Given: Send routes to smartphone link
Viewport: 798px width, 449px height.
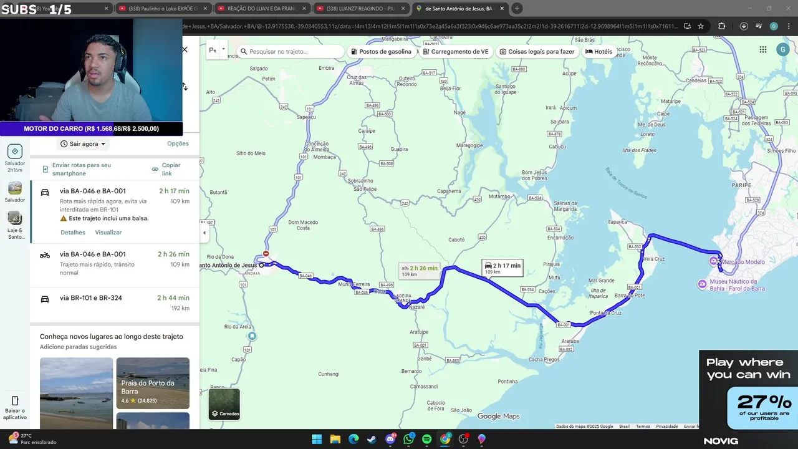Looking at the screenshot, I should point(82,169).
